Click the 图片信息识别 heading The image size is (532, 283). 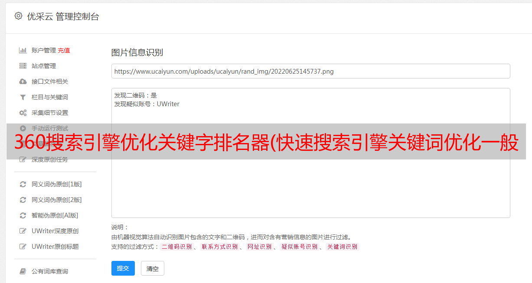(x=137, y=52)
